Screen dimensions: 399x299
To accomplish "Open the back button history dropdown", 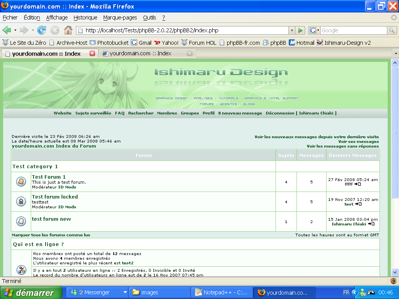I will click(15, 30).
